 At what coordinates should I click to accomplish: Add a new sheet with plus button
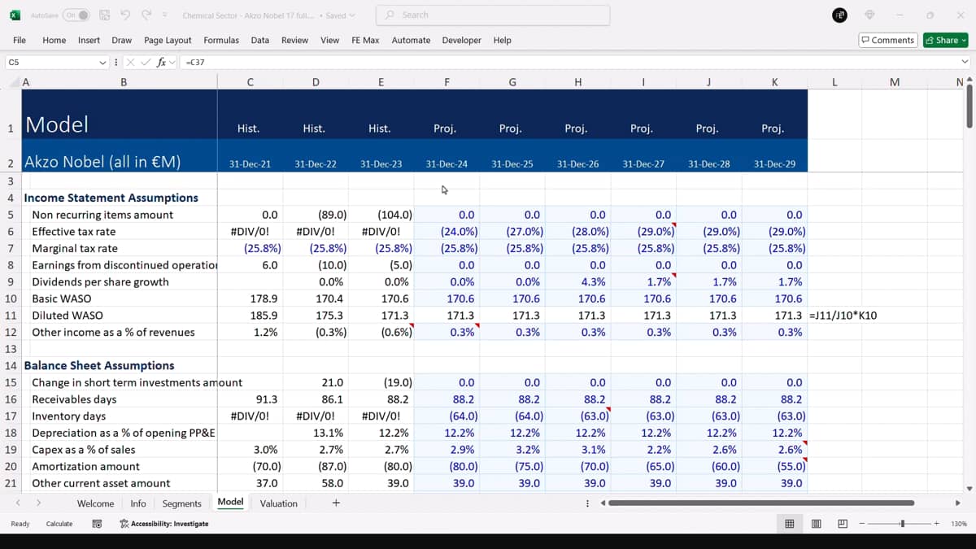point(336,503)
